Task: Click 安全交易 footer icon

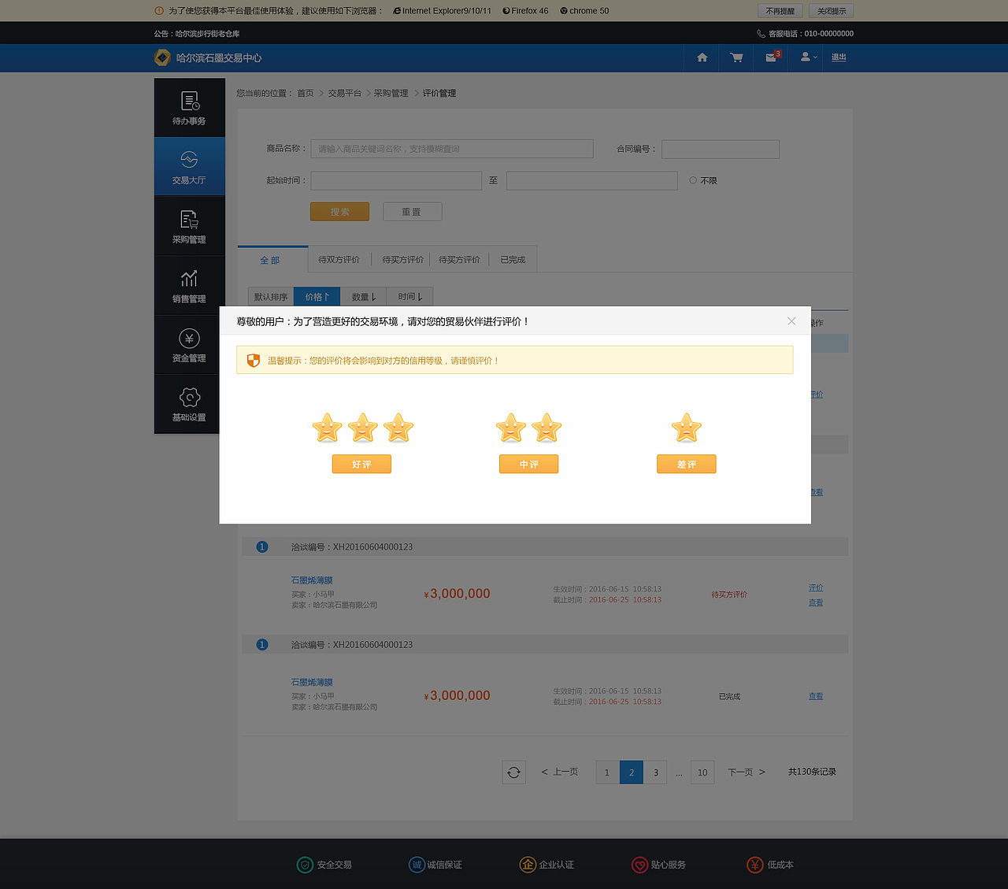Action: tap(305, 865)
